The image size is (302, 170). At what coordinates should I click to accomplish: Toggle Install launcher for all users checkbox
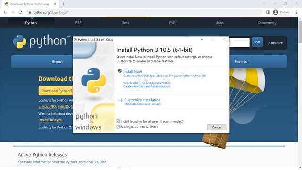[x=118, y=121]
